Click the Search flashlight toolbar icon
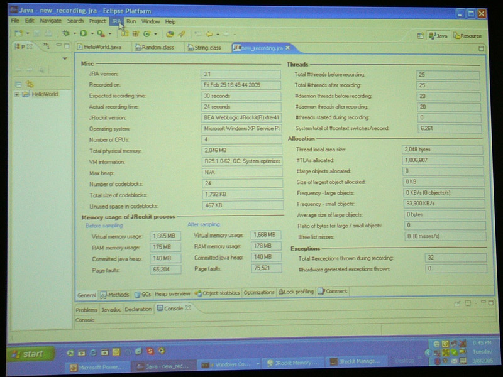The width and height of the screenshot is (503, 377). point(182,34)
